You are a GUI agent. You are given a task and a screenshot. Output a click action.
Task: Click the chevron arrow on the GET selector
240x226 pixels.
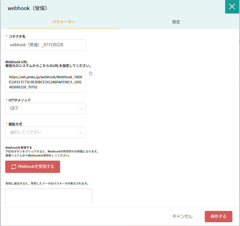point(81,109)
